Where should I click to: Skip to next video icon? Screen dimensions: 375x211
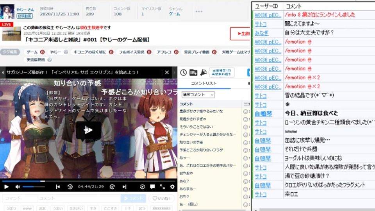point(124,187)
